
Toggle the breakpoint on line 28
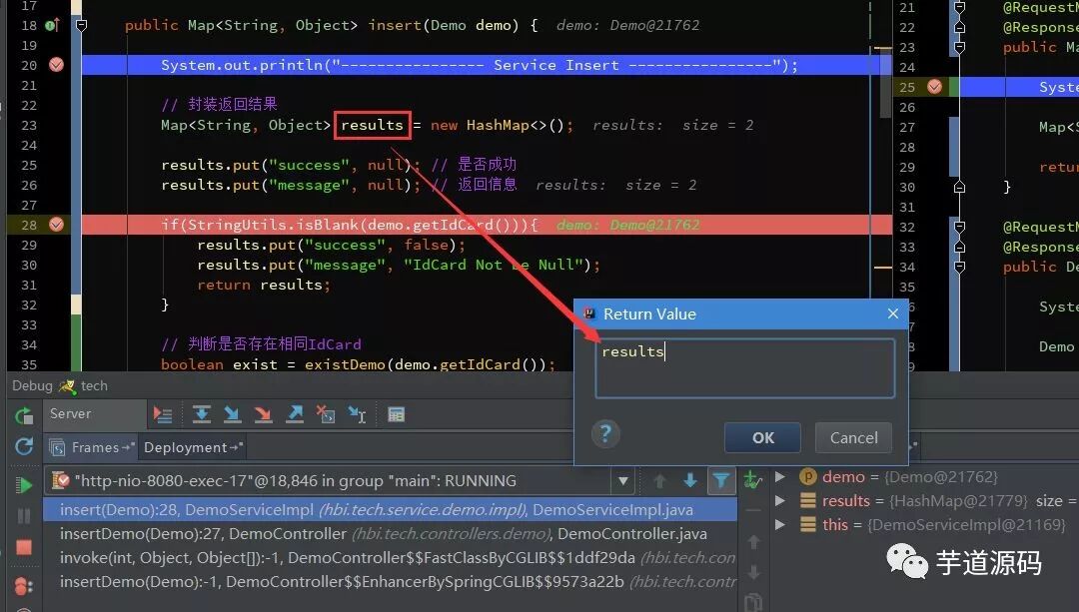56,225
